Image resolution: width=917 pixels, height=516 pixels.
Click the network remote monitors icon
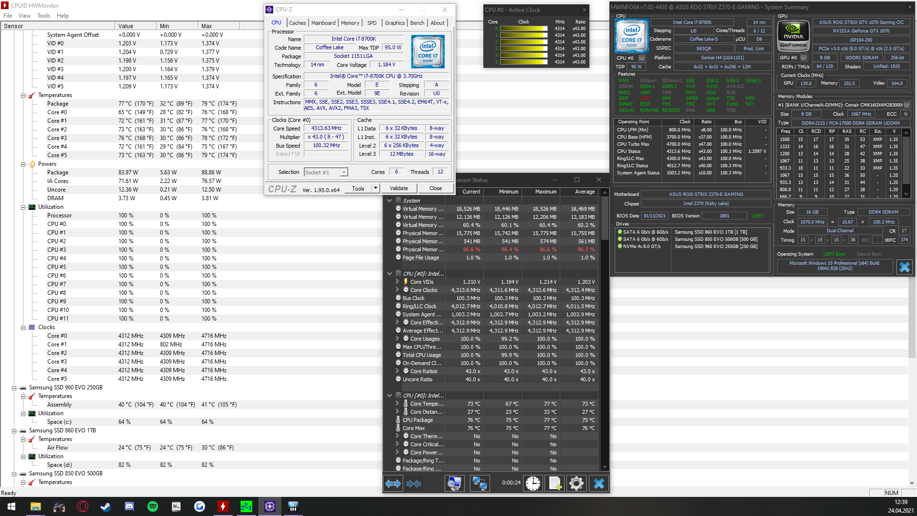(x=479, y=484)
